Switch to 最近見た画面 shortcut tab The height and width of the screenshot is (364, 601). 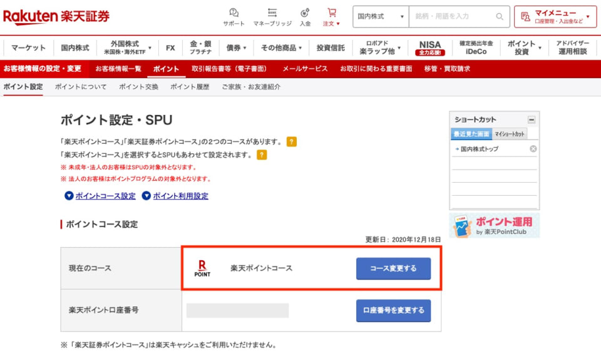(471, 134)
